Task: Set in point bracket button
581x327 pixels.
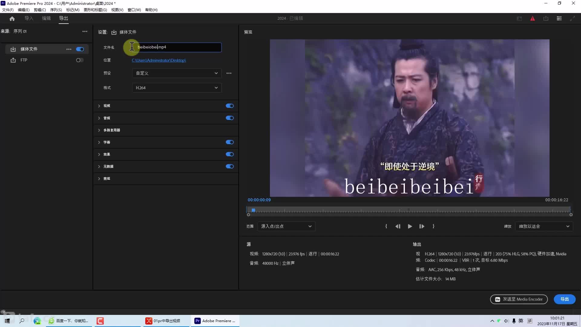Action: point(386,226)
